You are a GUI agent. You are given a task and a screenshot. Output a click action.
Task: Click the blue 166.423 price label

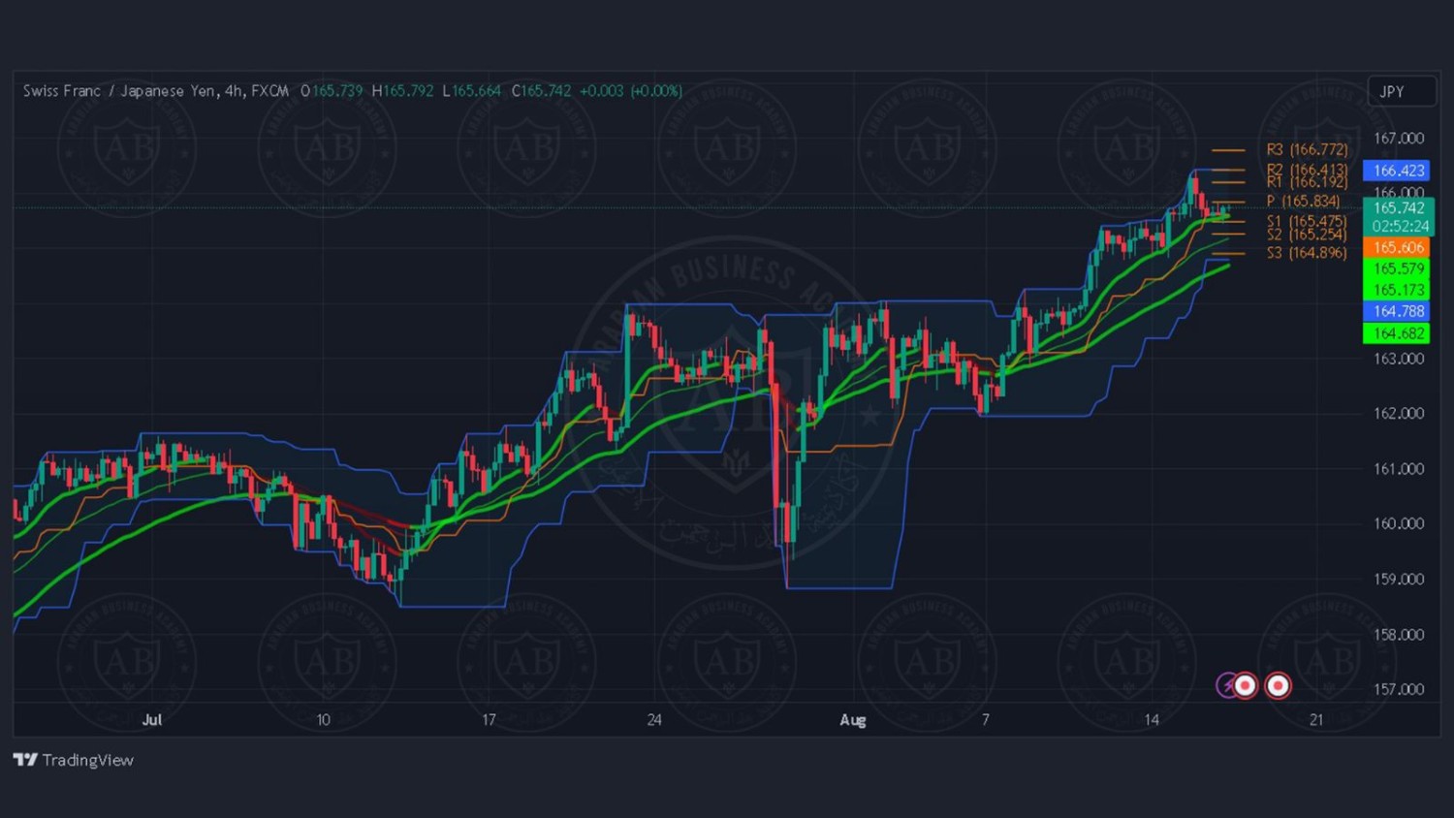pos(1396,171)
